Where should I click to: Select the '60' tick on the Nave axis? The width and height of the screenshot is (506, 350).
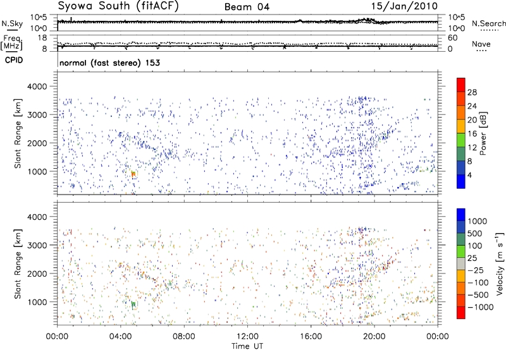pos(452,38)
